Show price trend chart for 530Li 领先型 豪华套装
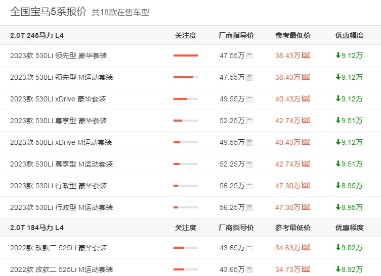Image resolution: width=381 pixels, height=276 pixels. 306,55
